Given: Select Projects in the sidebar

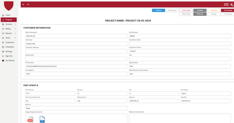Looking at the screenshot, I should tap(9, 20).
